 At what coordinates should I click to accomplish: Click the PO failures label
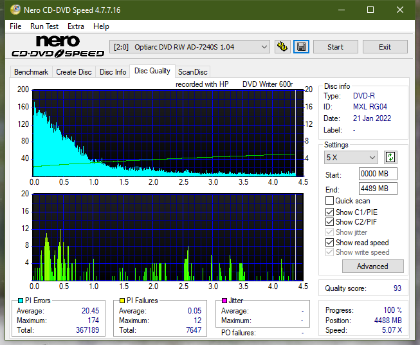pyautogui.click(x=239, y=333)
